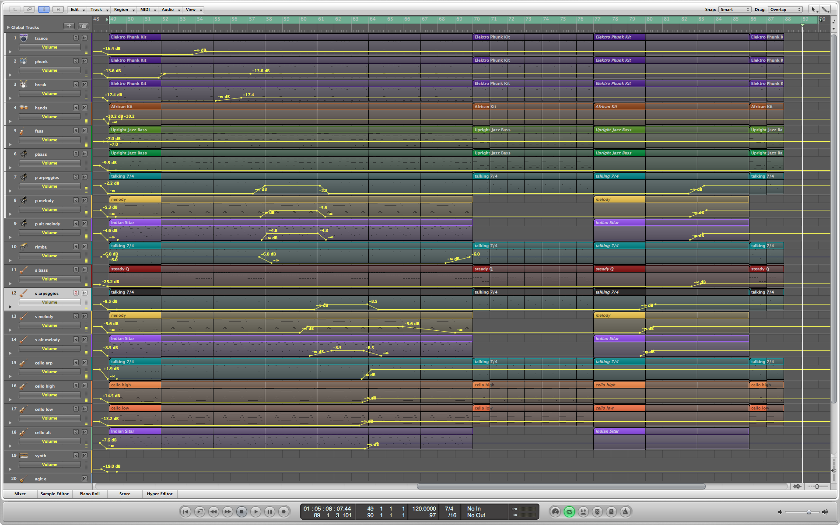
Task: Toggle the green Cycle mode button
Action: [569, 511]
